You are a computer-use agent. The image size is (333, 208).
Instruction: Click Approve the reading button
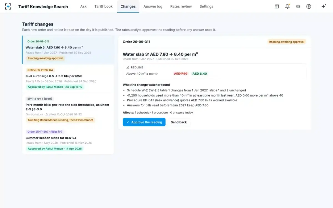pyautogui.click(x=144, y=122)
